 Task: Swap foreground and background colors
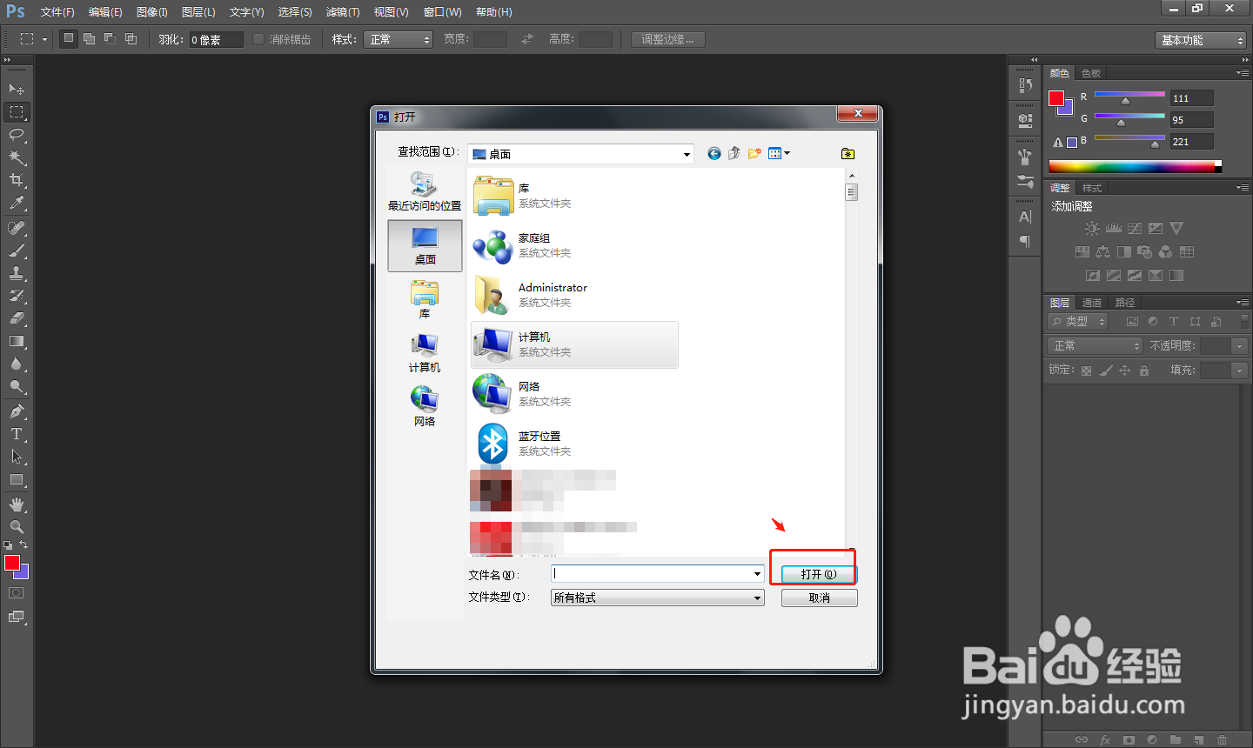23,544
